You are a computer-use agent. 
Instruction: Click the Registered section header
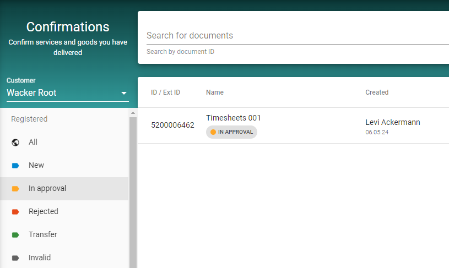pos(29,119)
